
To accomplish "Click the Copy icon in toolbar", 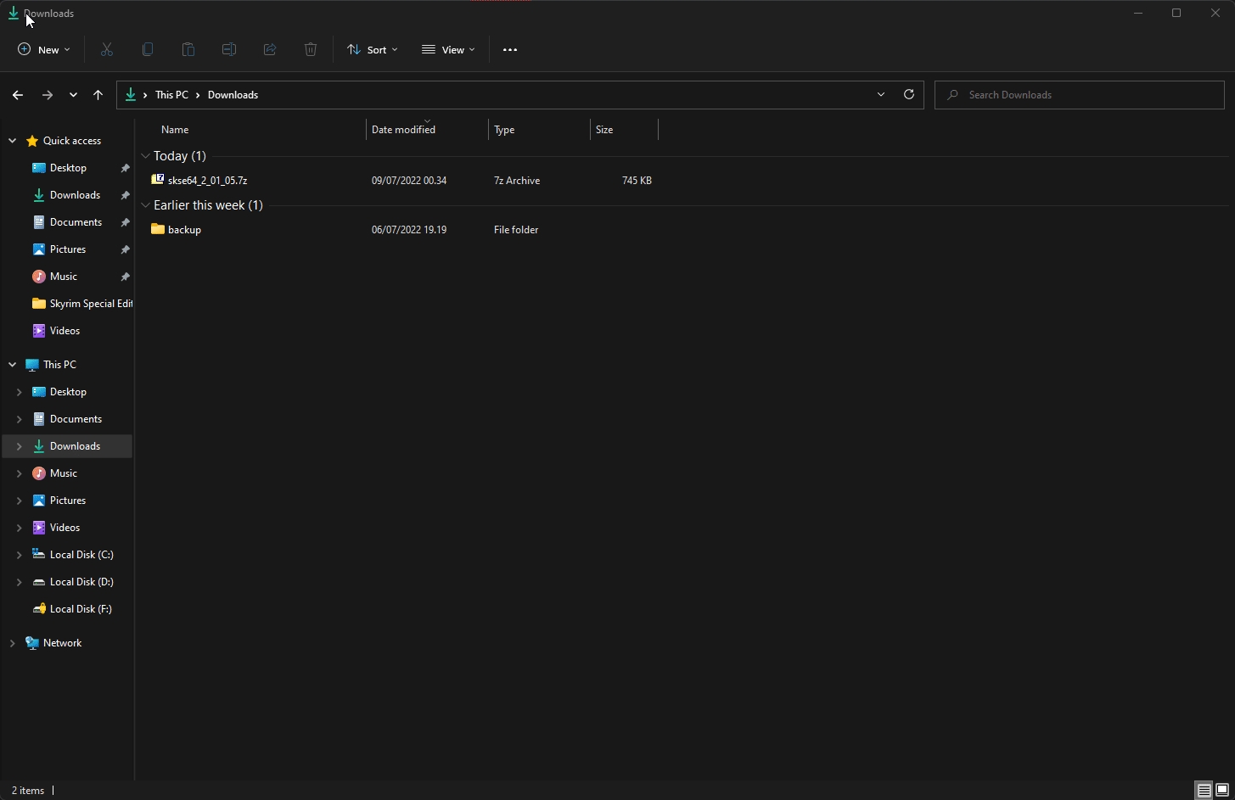I will [x=148, y=50].
